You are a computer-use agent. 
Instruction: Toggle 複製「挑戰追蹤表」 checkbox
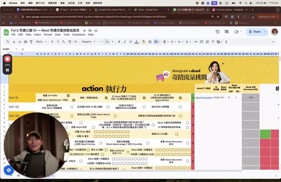point(106,98)
